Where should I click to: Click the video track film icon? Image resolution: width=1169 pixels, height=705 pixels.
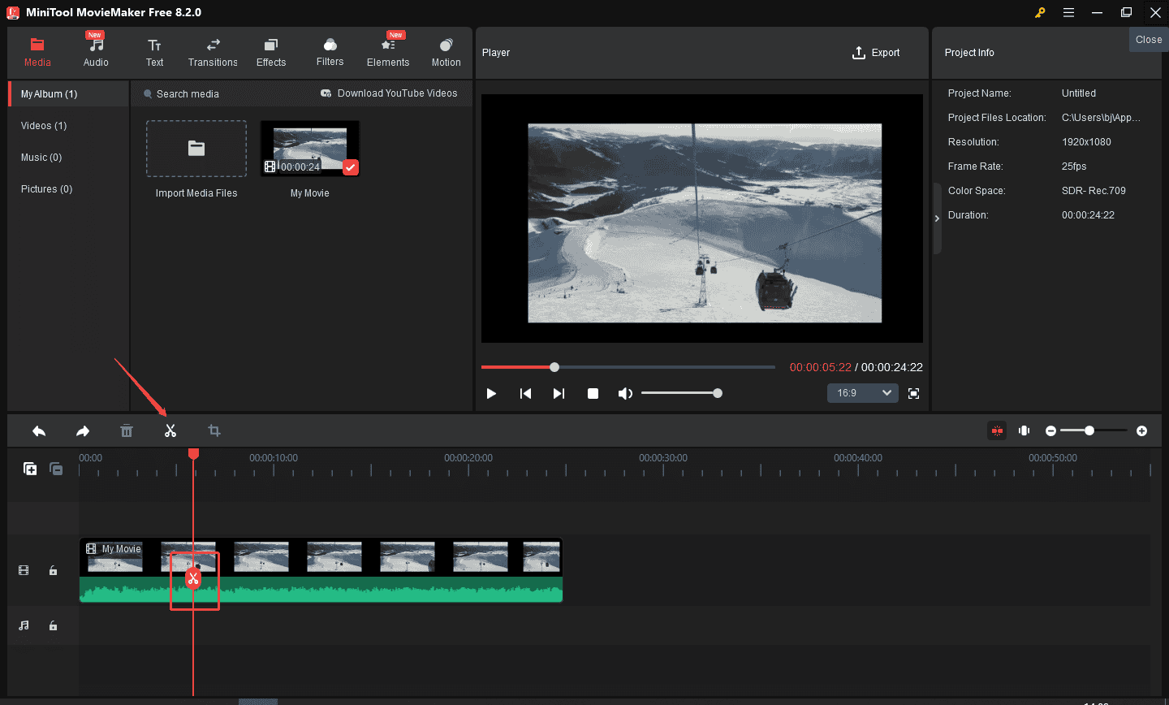coord(24,570)
